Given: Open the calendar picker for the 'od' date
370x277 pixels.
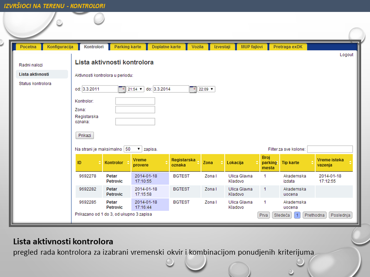Looking at the screenshot, I should [122, 89].
